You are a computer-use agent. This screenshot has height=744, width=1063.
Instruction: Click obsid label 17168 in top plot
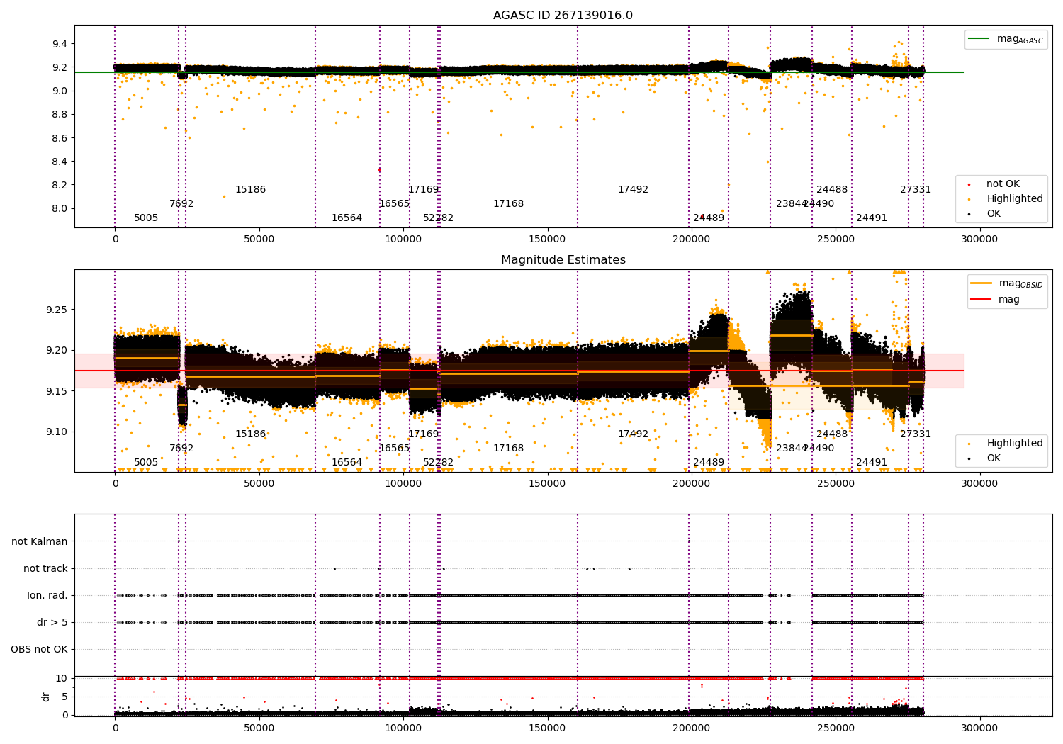point(508,204)
